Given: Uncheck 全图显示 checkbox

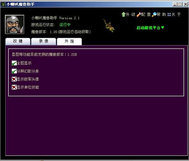Looking at the screenshot, I should point(14,63).
